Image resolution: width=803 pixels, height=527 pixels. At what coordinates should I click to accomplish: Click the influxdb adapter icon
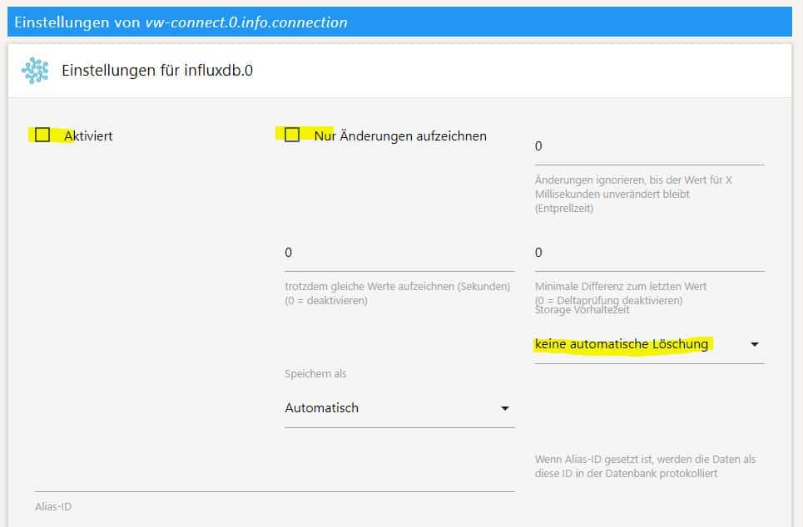35,70
